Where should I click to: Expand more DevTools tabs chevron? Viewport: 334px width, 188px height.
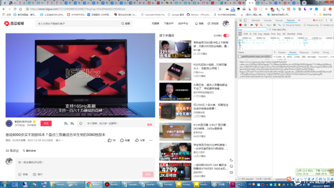click(299, 20)
